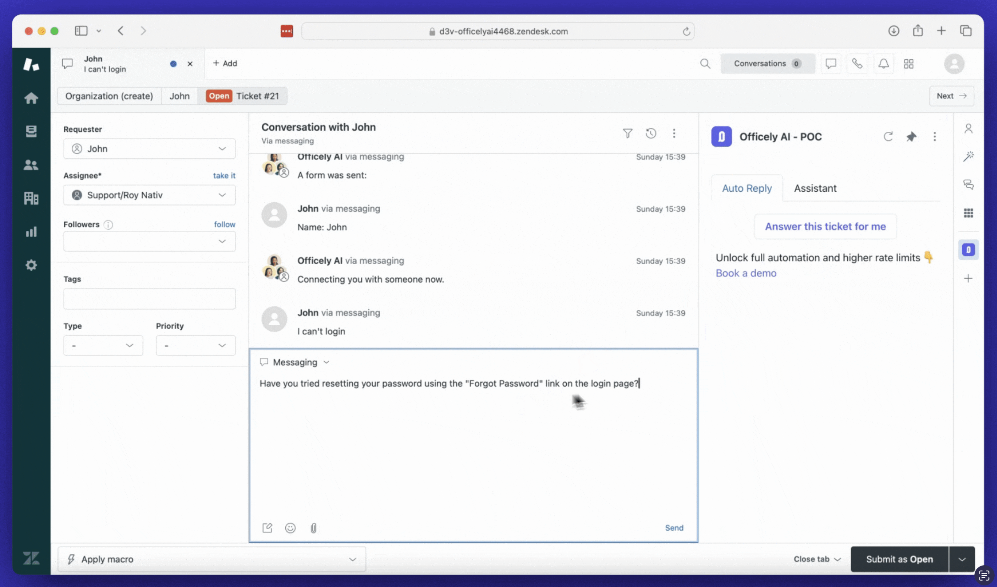Attach a file with paperclip icon
This screenshot has width=997, height=587.
(313, 528)
